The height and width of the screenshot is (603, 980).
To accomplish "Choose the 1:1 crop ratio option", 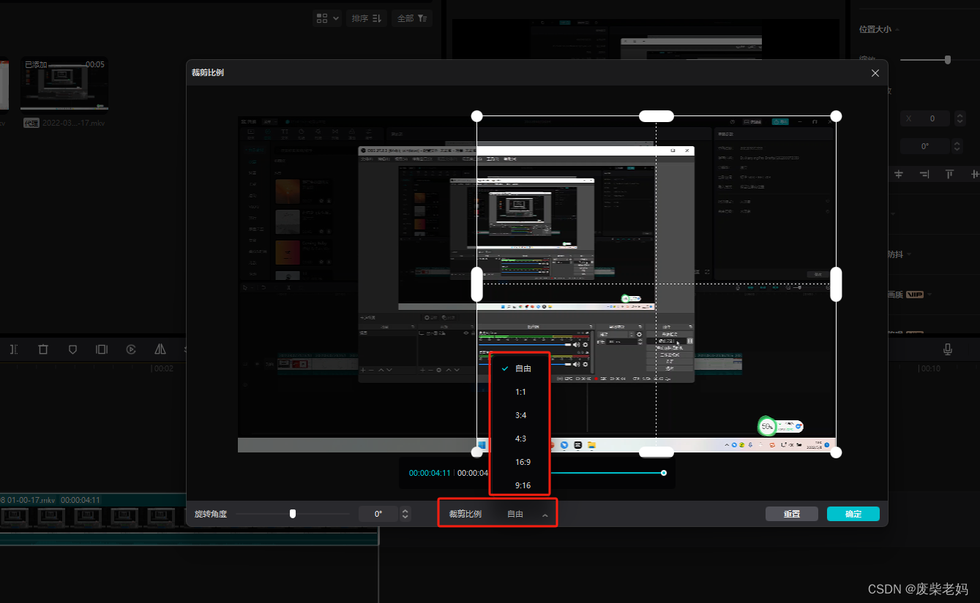I will (520, 392).
